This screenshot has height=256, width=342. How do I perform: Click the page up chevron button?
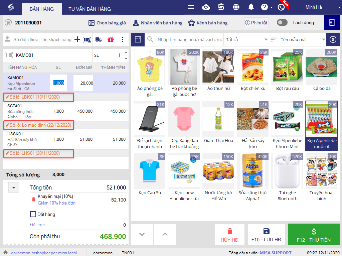click(165, 234)
